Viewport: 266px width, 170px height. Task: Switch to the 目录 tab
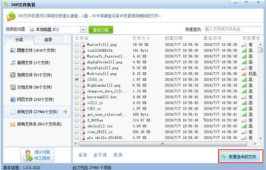[48, 40]
